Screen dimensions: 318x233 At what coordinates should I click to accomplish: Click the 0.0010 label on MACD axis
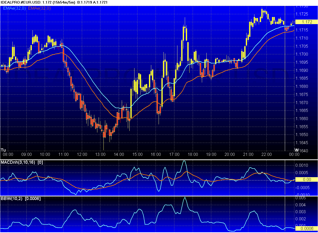302,165
